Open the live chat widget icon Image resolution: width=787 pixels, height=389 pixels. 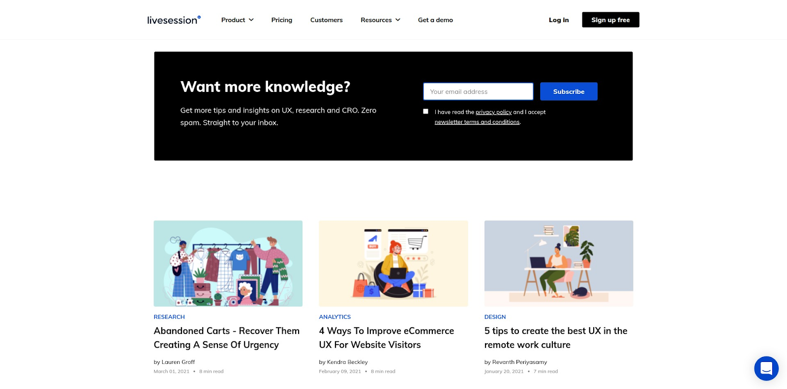pos(766,368)
